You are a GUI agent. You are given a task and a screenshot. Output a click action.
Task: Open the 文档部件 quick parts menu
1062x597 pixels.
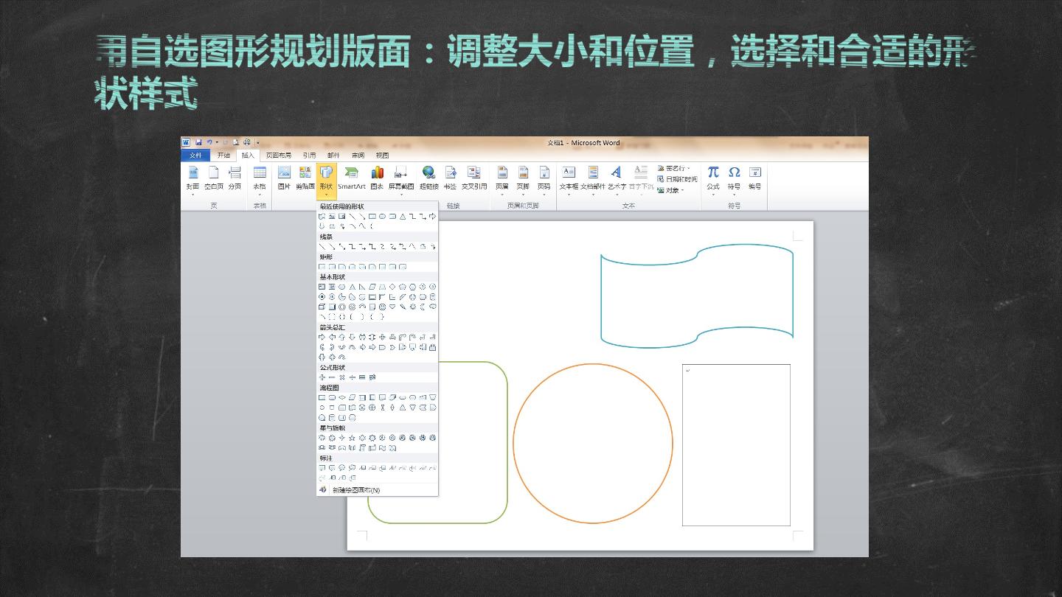(592, 180)
